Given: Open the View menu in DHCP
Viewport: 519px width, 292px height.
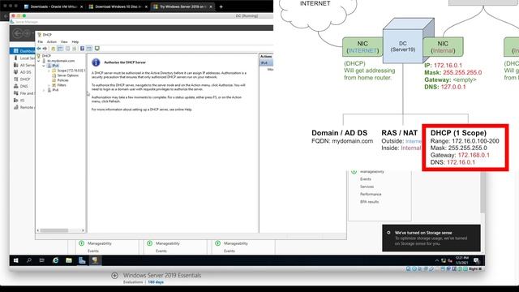Looking at the screenshot, I should click(64, 42).
